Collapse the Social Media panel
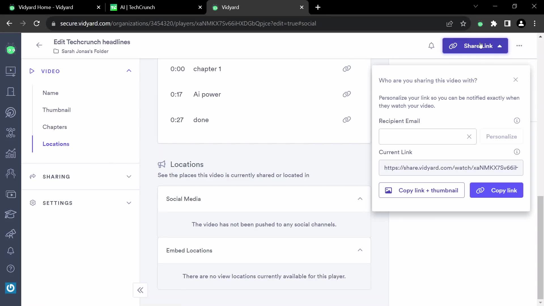This screenshot has height=306, width=544. pyautogui.click(x=360, y=199)
